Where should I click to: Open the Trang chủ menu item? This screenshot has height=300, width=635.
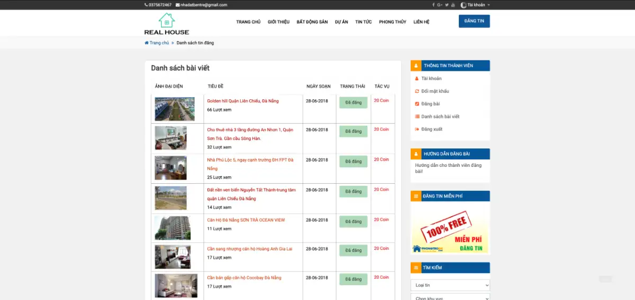click(x=248, y=22)
